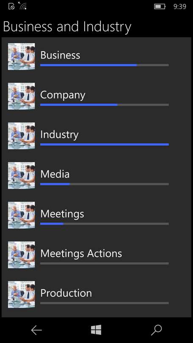
Task: Select the Industry thumbnail picture
Action: click(x=22, y=136)
